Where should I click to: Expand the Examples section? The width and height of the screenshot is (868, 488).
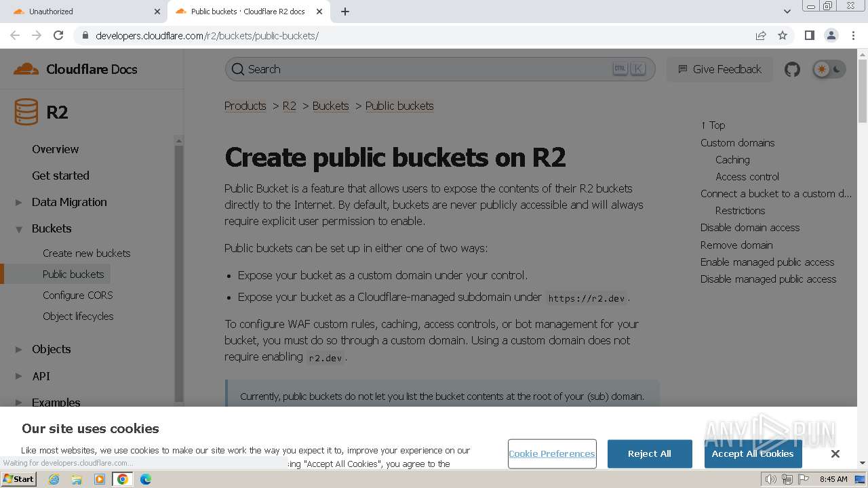pos(19,403)
